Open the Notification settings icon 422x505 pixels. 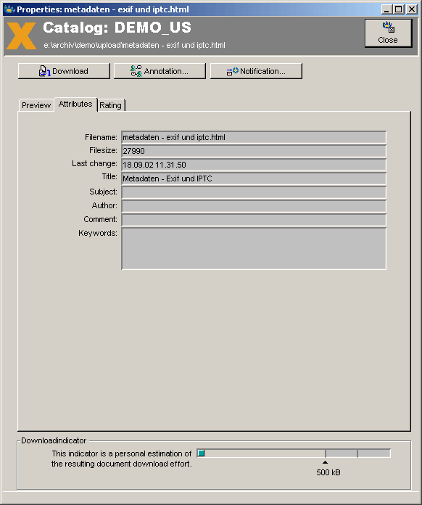[233, 71]
